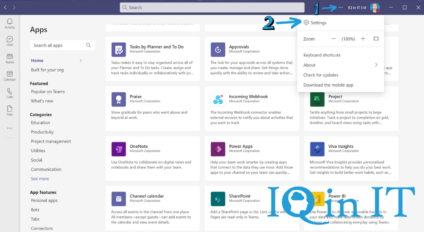Select About in the menu
This screenshot has width=424, height=232.
click(309, 65)
